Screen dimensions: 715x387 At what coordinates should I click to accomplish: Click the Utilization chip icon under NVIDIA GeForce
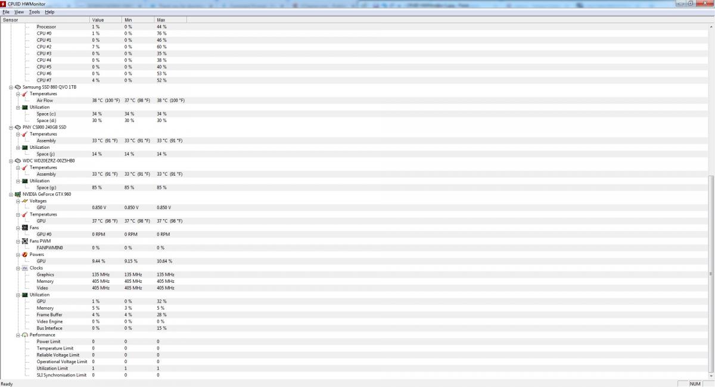tap(25, 295)
